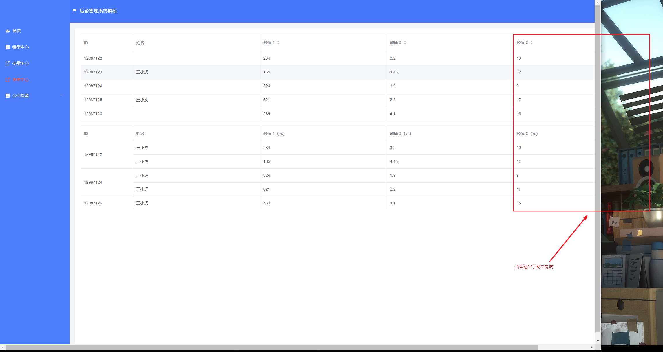Select the row with ID 12987123
663x352 pixels.
pyautogui.click(x=93, y=72)
